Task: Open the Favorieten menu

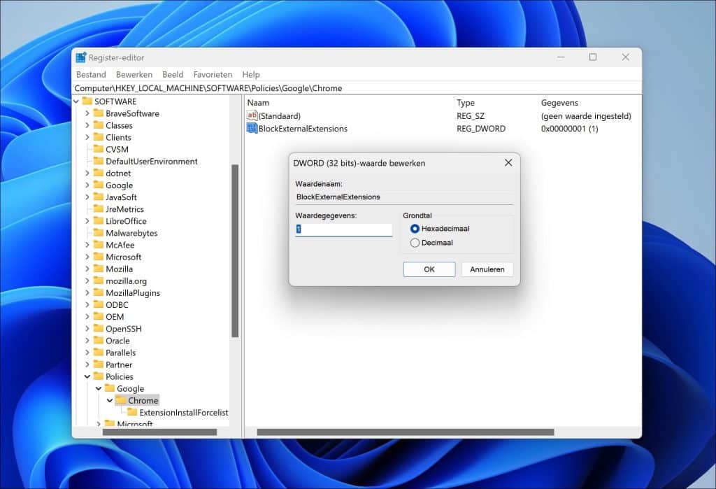Action: (213, 74)
